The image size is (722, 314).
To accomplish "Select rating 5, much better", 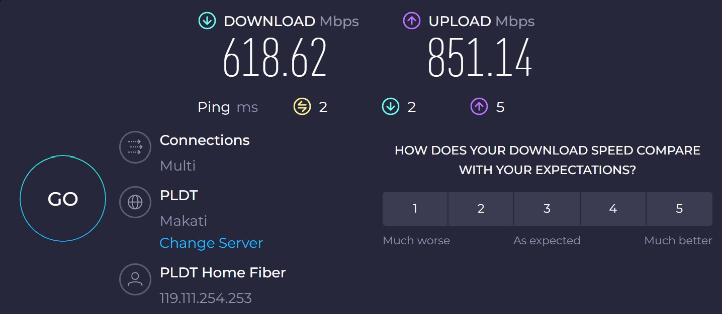I will click(679, 209).
